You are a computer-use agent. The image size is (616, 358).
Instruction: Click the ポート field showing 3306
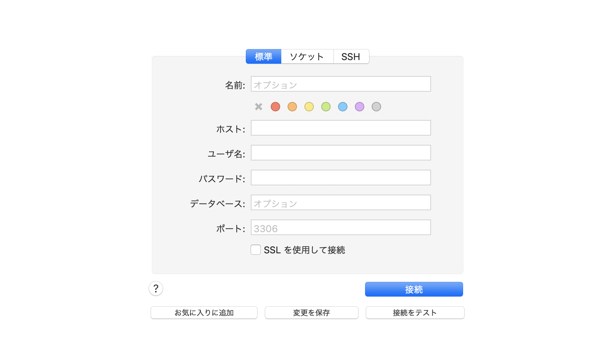(x=341, y=227)
